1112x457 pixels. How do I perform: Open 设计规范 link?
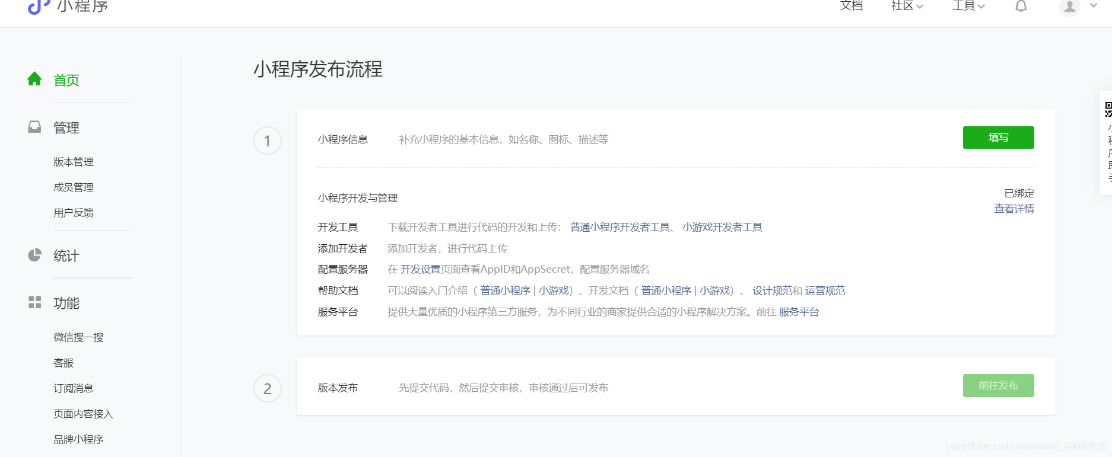point(773,290)
